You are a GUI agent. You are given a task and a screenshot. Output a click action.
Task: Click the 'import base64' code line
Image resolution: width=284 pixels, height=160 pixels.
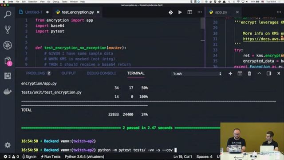point(50,26)
